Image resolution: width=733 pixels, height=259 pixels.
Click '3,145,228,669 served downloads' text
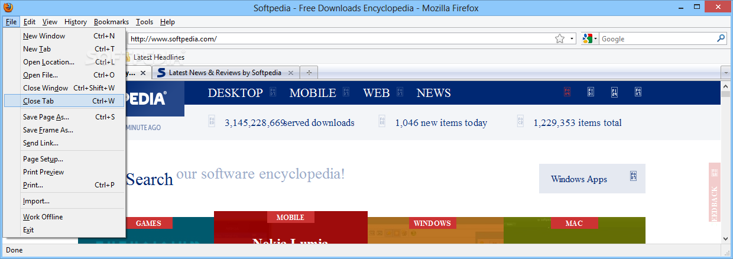290,123
